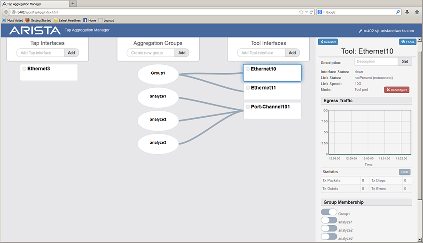Click the details panel scrollbar down arrow
The height and width of the screenshot is (243, 423).
420,240
